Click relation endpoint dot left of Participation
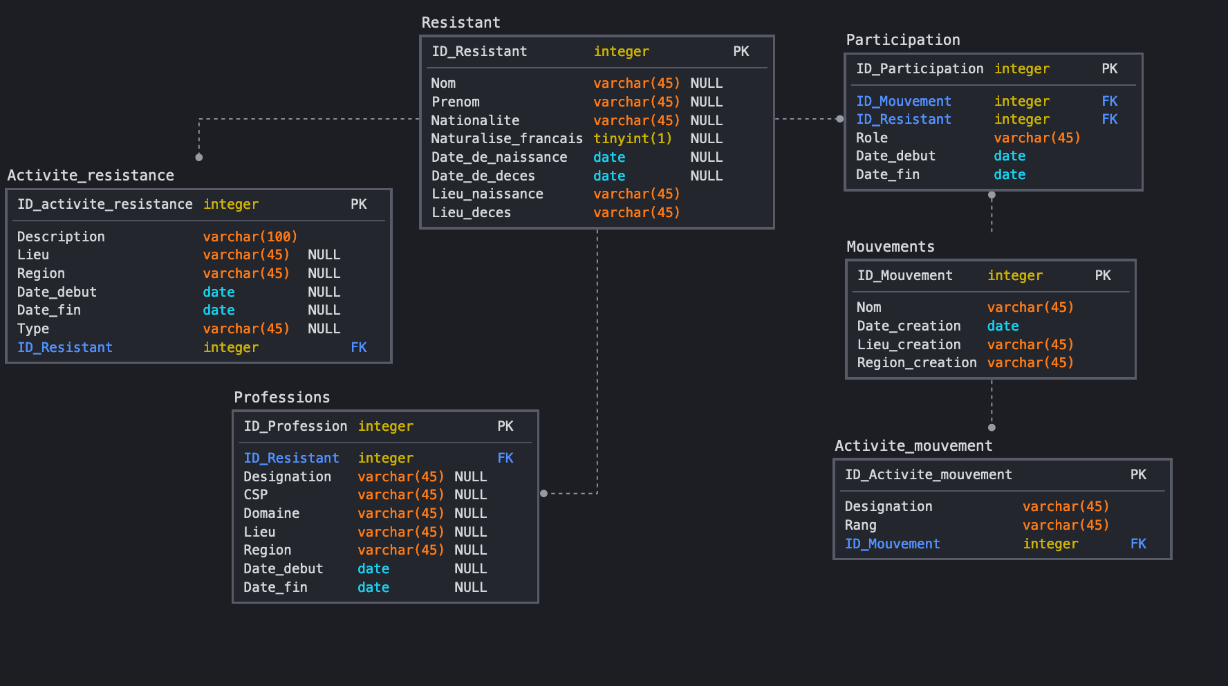This screenshot has height=686, width=1228. pyautogui.click(x=839, y=119)
